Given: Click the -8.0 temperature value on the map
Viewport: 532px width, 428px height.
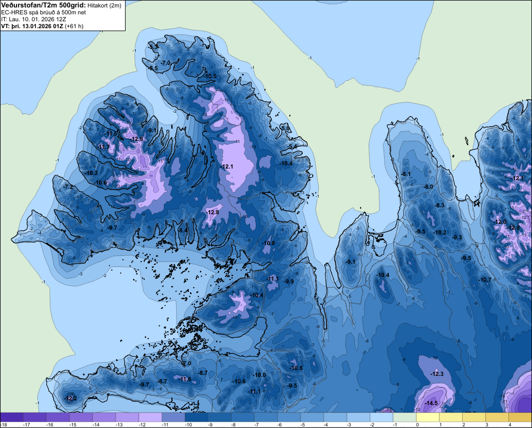Looking at the screenshot, I should (428, 187).
